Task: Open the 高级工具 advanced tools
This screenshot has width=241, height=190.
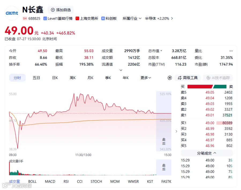Action: point(187,78)
